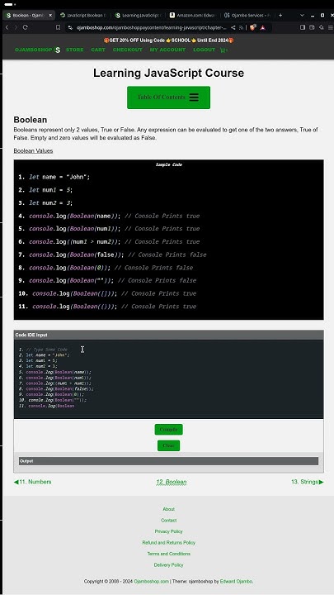
Task: Click the Output header bar
Action: click(x=168, y=461)
